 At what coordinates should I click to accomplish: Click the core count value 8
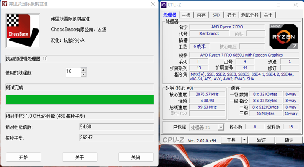[x=255, y=127]
